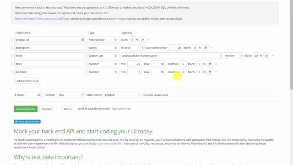Grab the drag handle of on_hand row
This screenshot has height=165, width=293.
click(12, 72)
